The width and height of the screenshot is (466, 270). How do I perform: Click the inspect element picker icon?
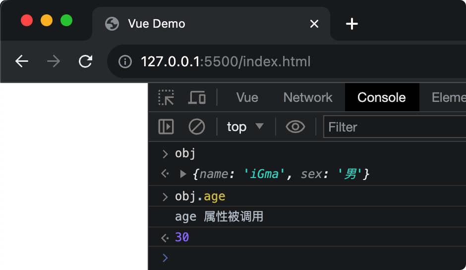pos(166,97)
